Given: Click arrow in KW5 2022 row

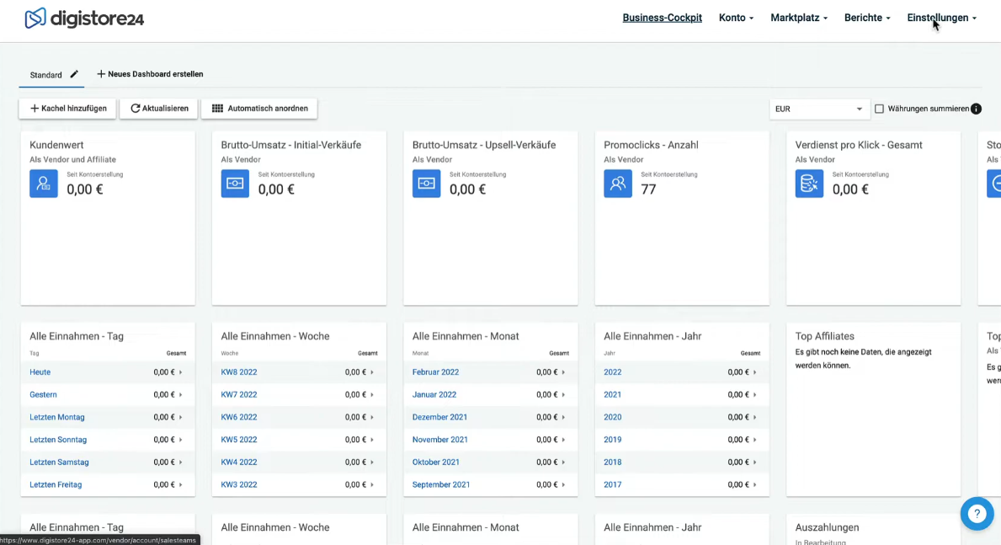Looking at the screenshot, I should click(372, 440).
